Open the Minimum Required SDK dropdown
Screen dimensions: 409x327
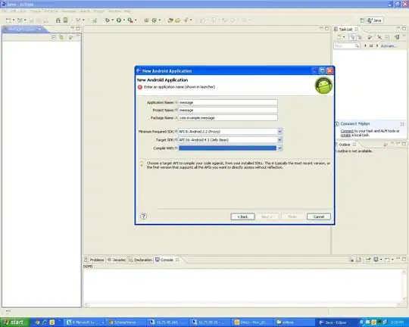pos(279,132)
